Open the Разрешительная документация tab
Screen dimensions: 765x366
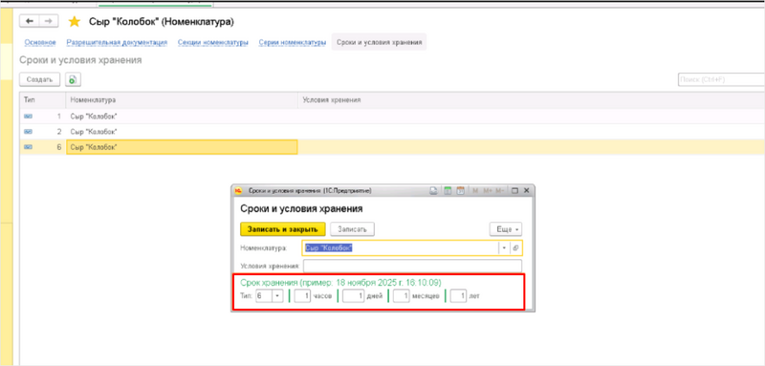pos(117,42)
